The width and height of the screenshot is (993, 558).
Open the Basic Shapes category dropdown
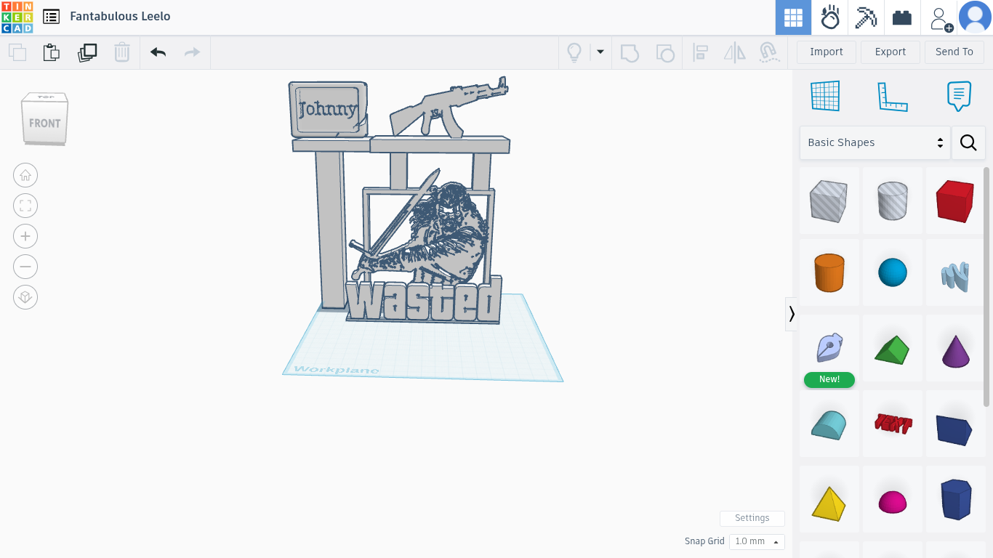click(875, 142)
